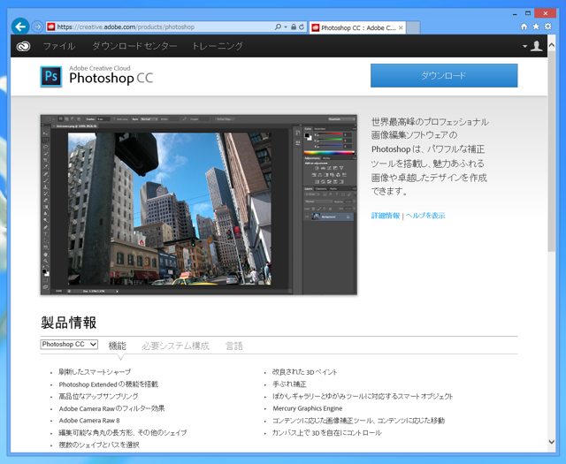Open the 詳細情報 link
The image size is (566, 464).
386,216
